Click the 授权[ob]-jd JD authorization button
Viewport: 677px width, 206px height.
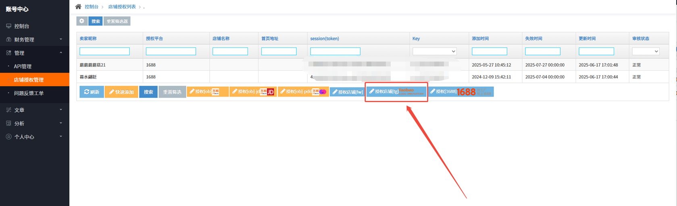coord(253,92)
